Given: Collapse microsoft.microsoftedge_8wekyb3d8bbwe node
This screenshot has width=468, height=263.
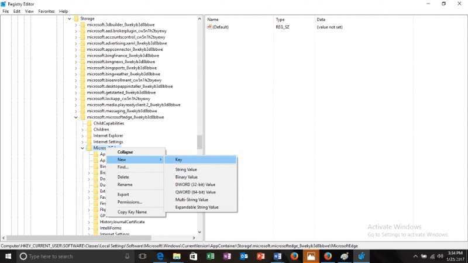Looking at the screenshot, I should click(x=76, y=117).
